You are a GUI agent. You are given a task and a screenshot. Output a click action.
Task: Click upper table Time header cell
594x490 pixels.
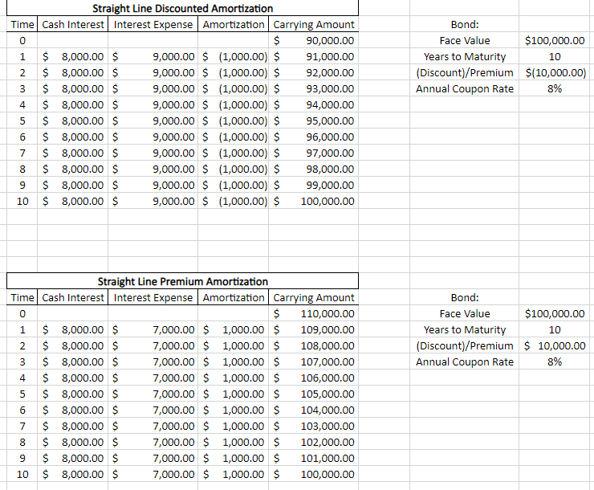coord(22,24)
